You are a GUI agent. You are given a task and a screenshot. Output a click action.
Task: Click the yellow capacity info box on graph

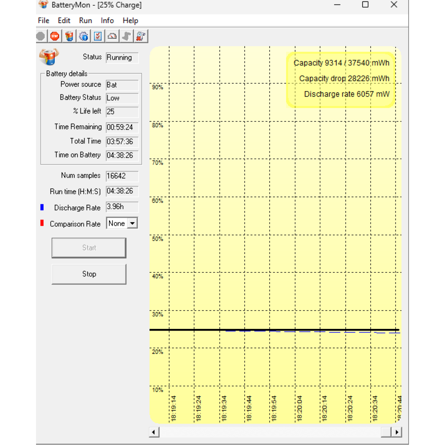coord(341,79)
